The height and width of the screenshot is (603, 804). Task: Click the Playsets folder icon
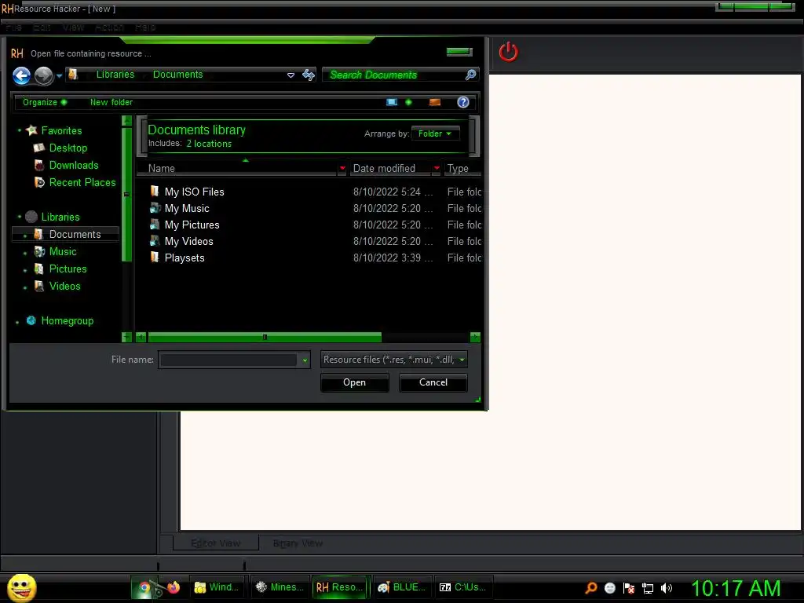click(155, 258)
